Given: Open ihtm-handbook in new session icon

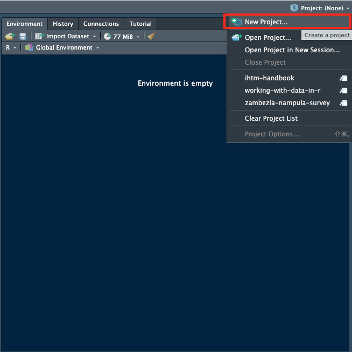Looking at the screenshot, I should coord(343,78).
